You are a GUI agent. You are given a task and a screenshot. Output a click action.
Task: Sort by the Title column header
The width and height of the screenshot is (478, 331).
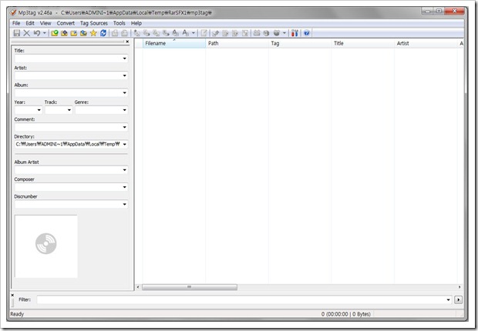point(363,43)
